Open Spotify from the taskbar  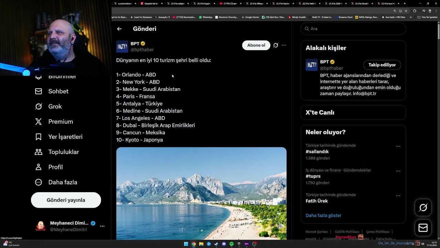point(231,244)
